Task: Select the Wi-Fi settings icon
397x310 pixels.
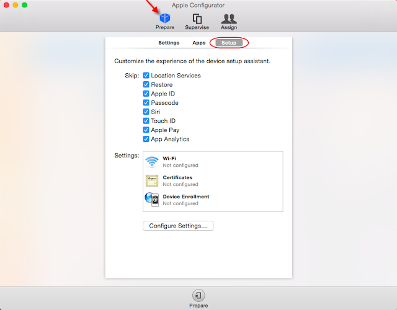Action: click(152, 162)
